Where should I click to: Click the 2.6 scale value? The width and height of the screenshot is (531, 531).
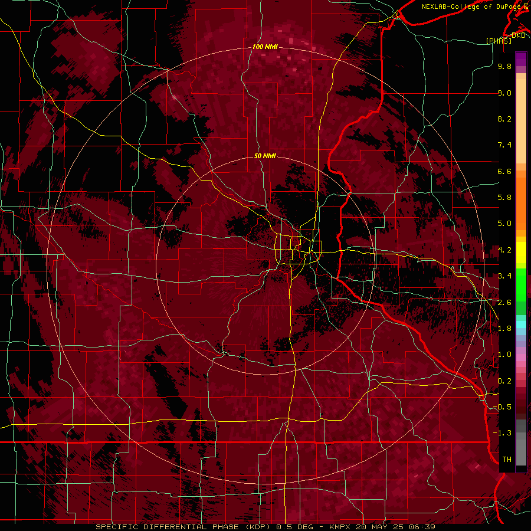click(x=504, y=303)
